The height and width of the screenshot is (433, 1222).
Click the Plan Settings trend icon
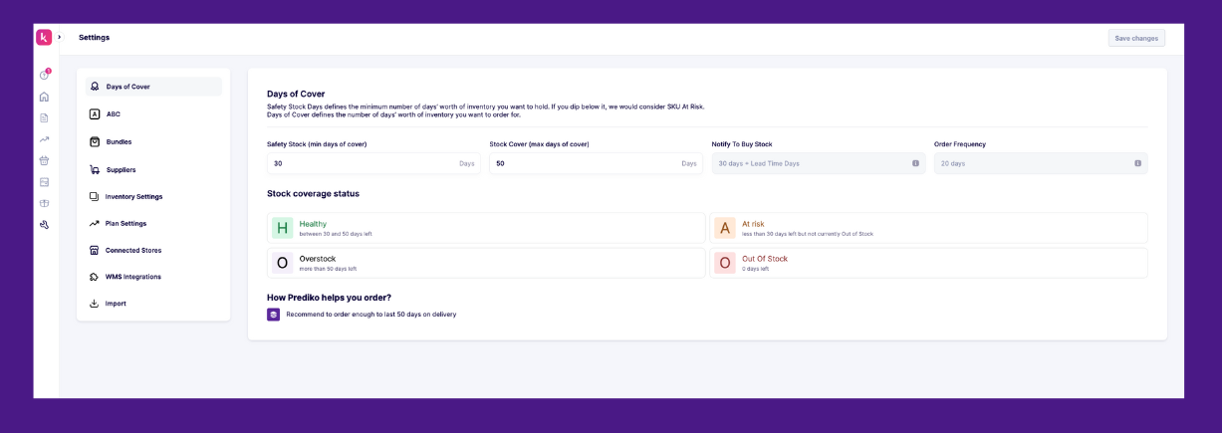pyautogui.click(x=95, y=223)
